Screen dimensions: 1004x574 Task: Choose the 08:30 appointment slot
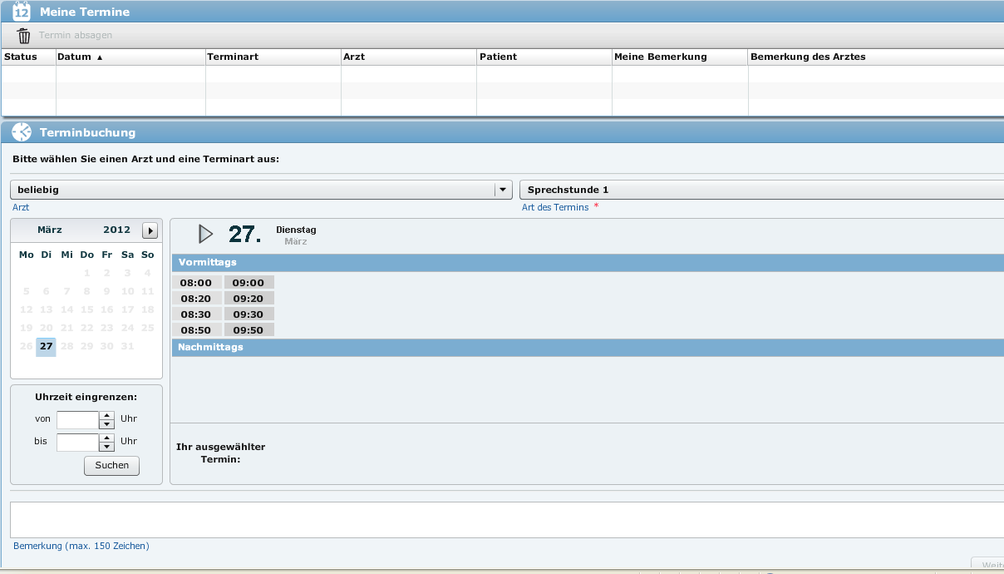(196, 314)
